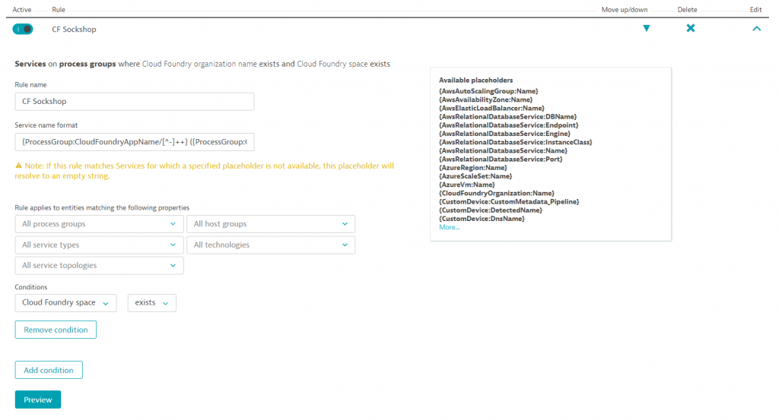Show more available placeholders
This screenshot has height=420, width=779.
[449, 227]
